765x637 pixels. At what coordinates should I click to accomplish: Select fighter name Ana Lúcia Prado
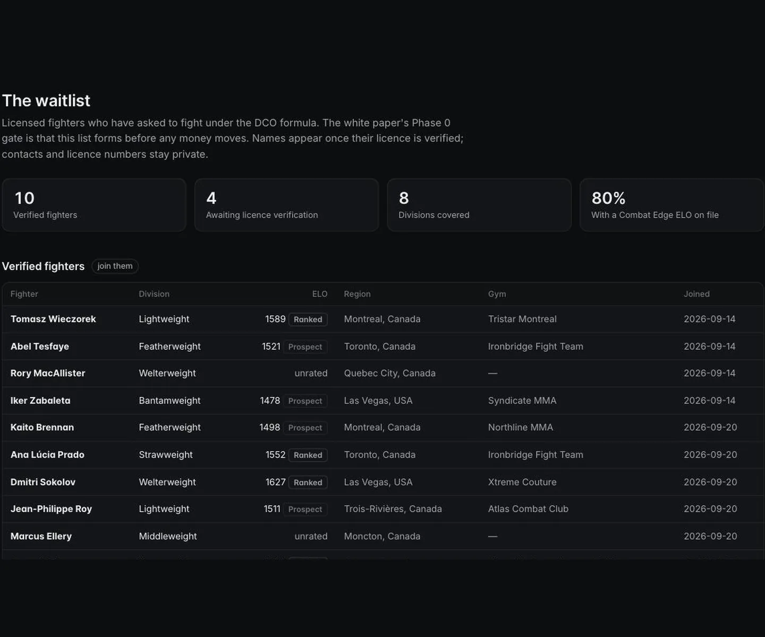47,455
